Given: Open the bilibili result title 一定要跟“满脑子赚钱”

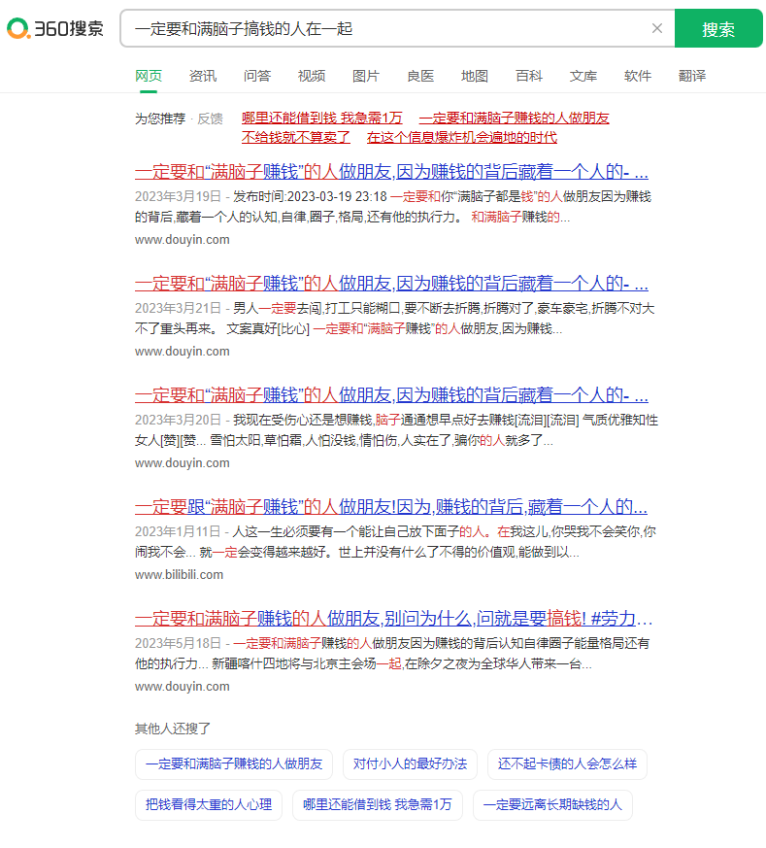Looking at the screenshot, I should 391,507.
